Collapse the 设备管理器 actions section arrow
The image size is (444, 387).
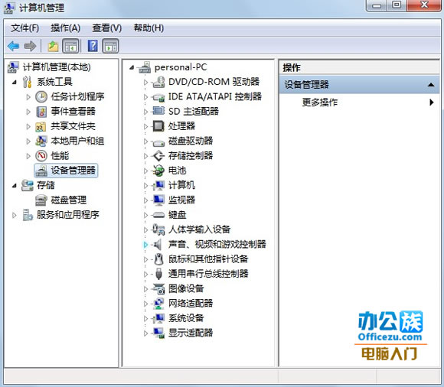(431, 85)
